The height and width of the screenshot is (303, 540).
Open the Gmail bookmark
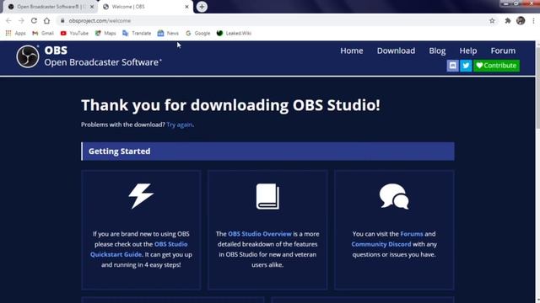click(x=43, y=34)
